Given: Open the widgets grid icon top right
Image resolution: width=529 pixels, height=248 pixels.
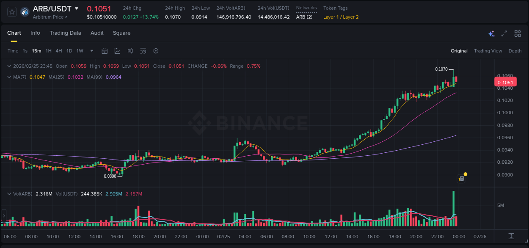Looking at the screenshot, I should pyautogui.click(x=518, y=33).
